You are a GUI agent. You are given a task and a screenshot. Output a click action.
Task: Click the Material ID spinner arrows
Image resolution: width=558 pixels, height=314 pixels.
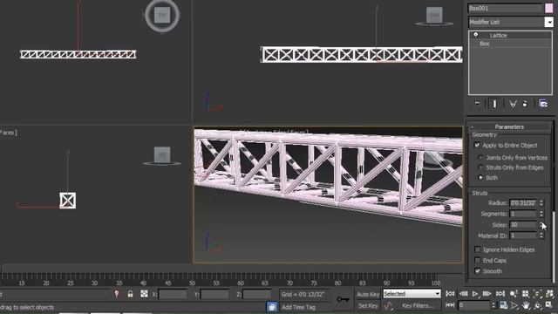tap(541, 235)
